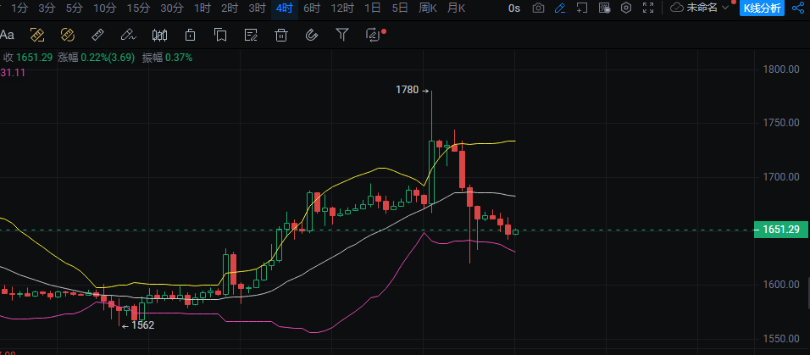Image resolution: width=810 pixels, height=355 pixels.
Task: Switch to 5分 timeframe
Action: click(x=75, y=8)
